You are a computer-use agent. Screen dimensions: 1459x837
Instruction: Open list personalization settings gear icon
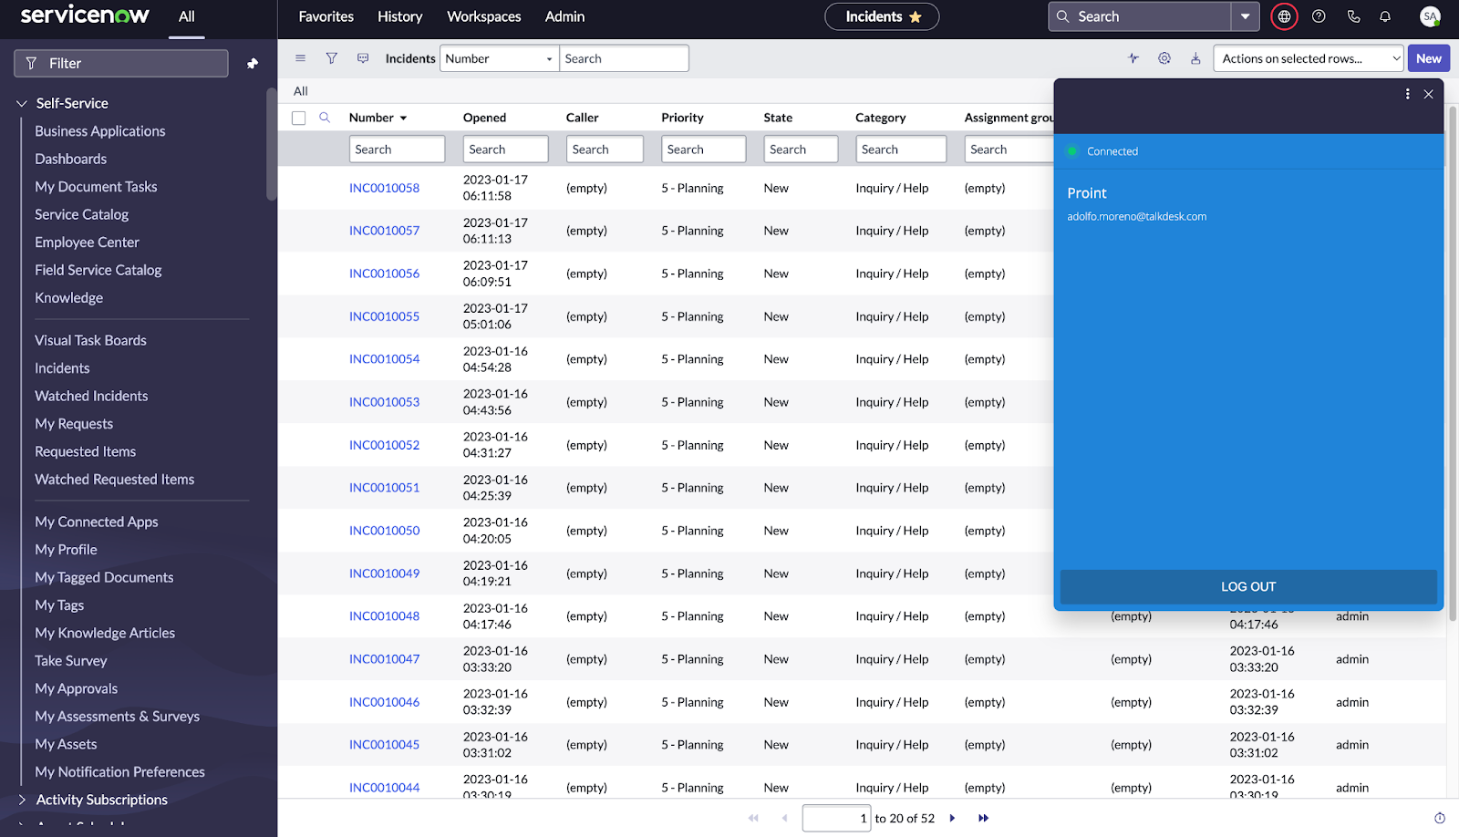click(x=1164, y=57)
